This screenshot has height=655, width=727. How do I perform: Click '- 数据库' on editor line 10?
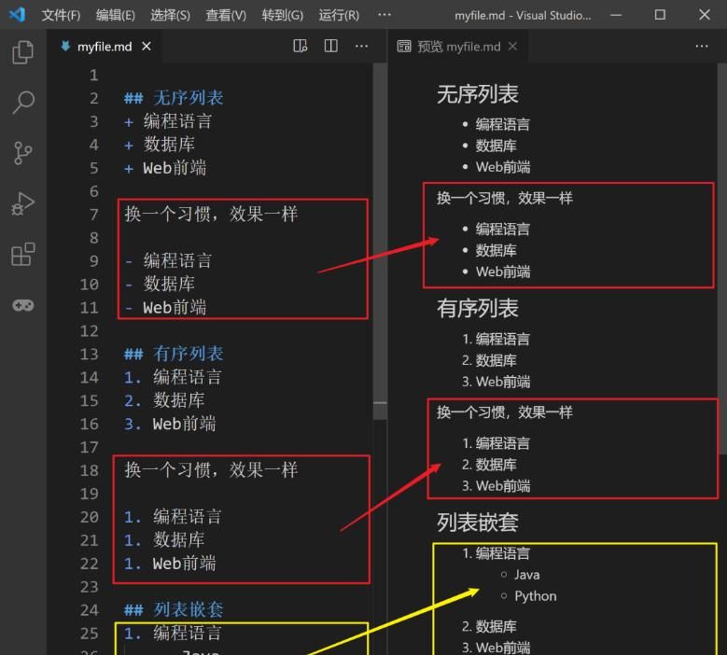(x=160, y=284)
